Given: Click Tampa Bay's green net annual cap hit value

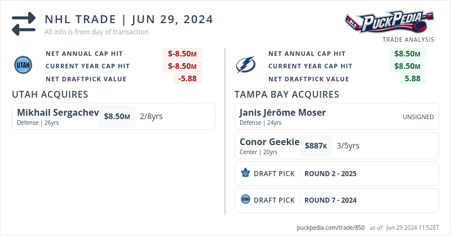Looking at the screenshot, I should click(x=407, y=54).
